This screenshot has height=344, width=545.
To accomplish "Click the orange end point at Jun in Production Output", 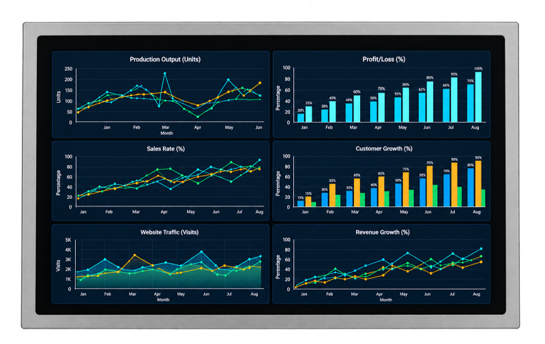I will point(260,83).
